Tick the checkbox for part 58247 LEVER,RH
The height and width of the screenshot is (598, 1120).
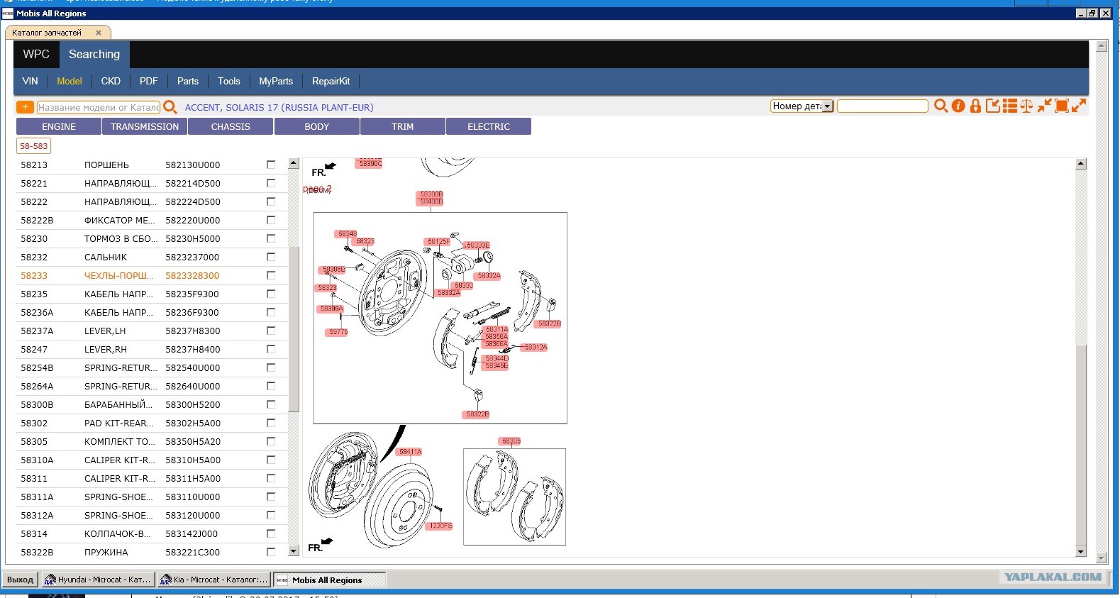(x=271, y=349)
